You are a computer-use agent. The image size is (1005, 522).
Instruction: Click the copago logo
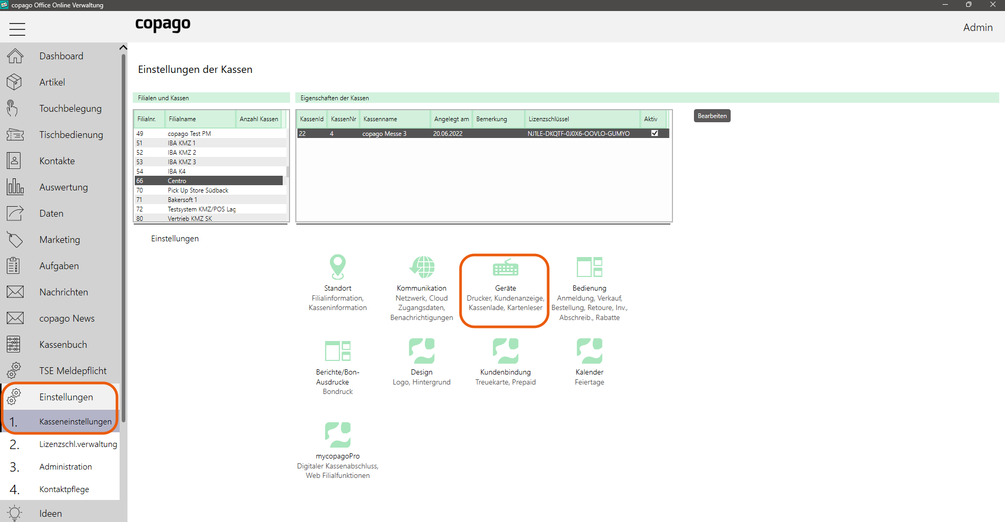(x=163, y=25)
